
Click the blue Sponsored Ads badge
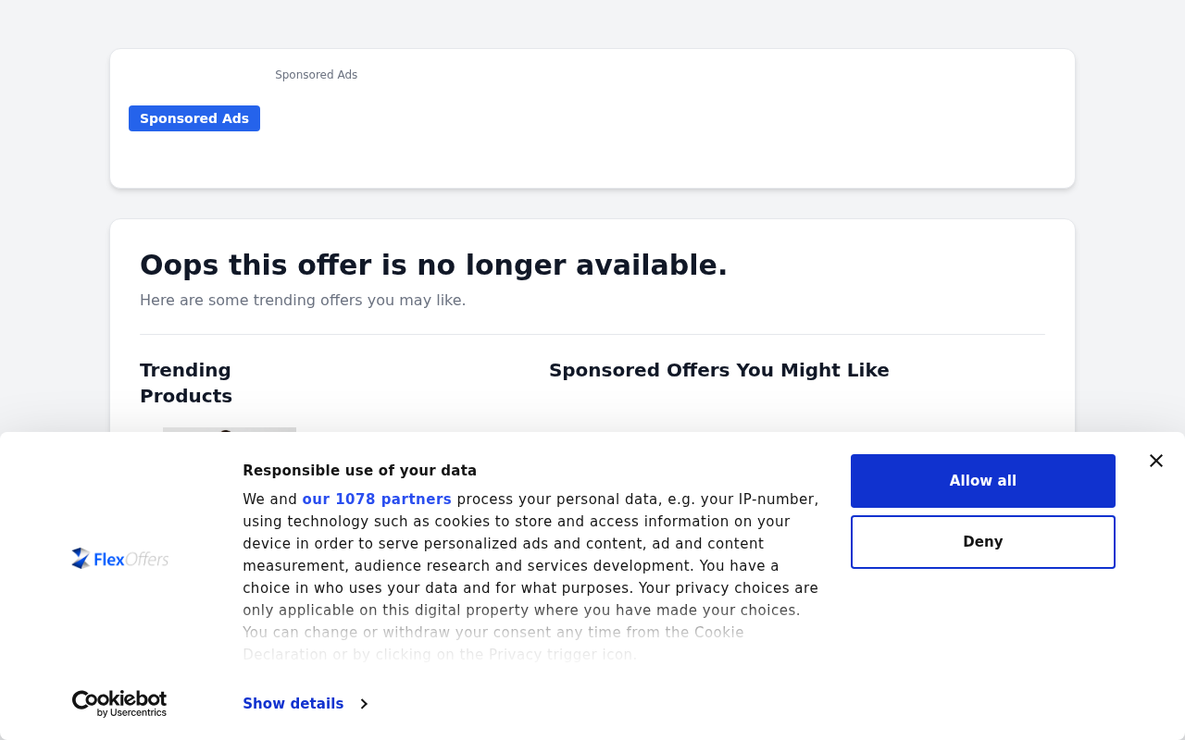(194, 118)
